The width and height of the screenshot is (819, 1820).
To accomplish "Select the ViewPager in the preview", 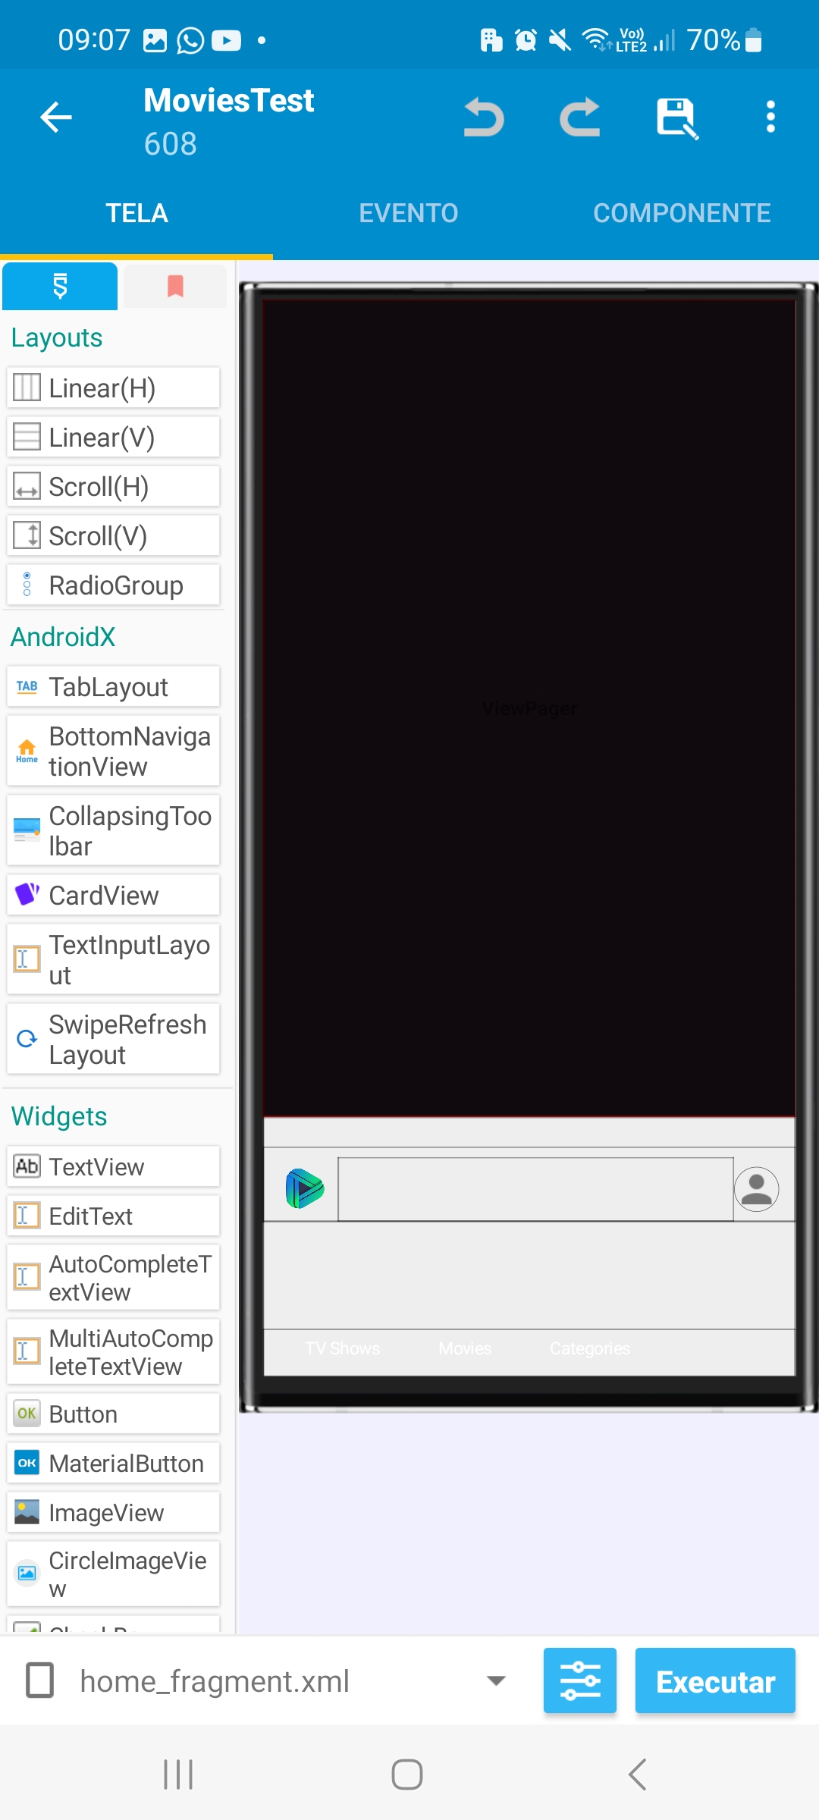I will [529, 708].
